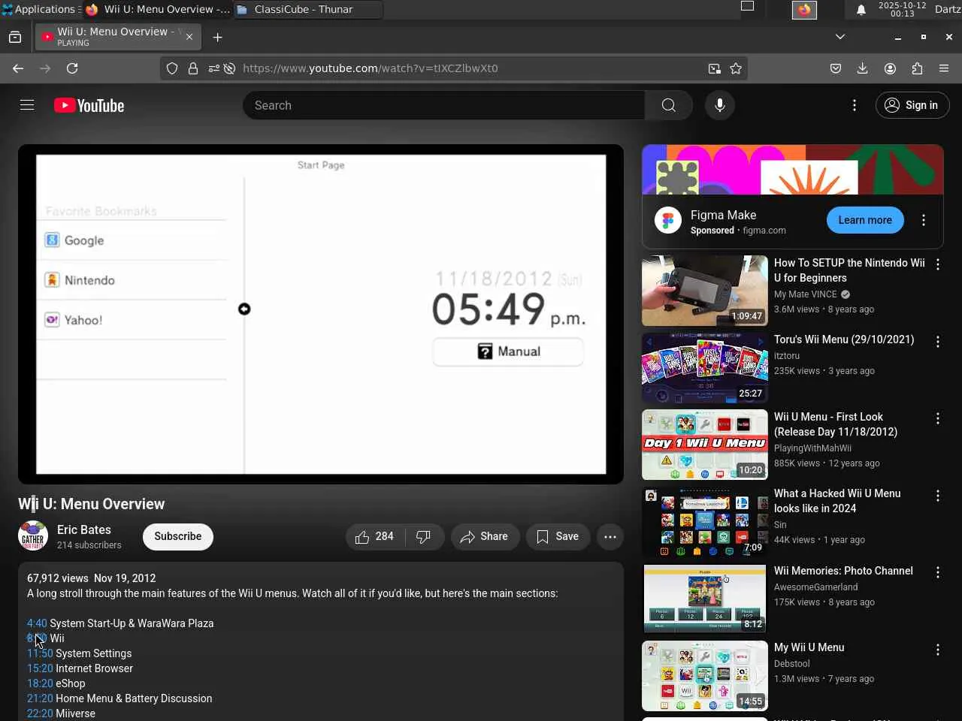The height and width of the screenshot is (721, 962).
Task: Focus the YouTube search field
Action: click(x=443, y=105)
